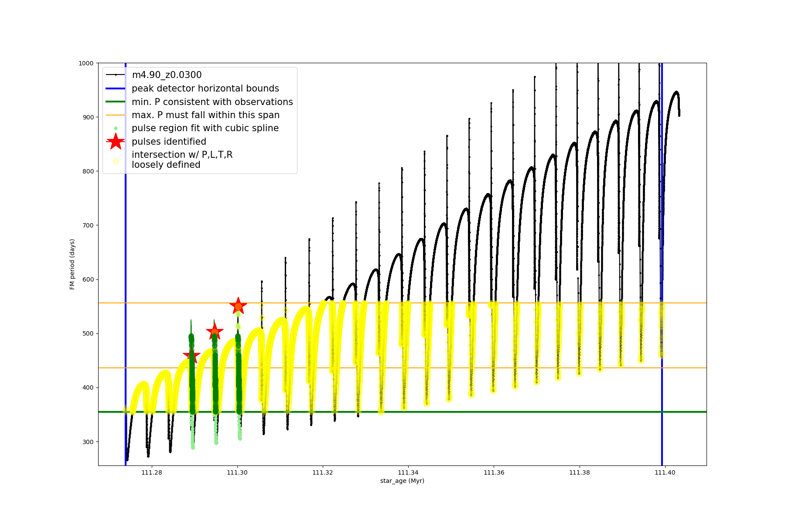Click the orange line sample in legend
Viewport: 785px width, 523px height.
coord(116,115)
